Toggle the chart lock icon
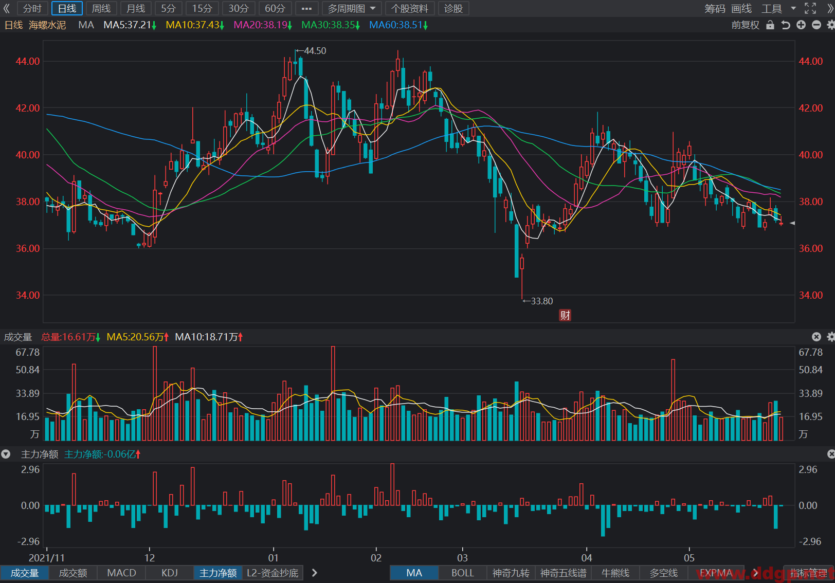This screenshot has height=583, width=835. pyautogui.click(x=770, y=25)
